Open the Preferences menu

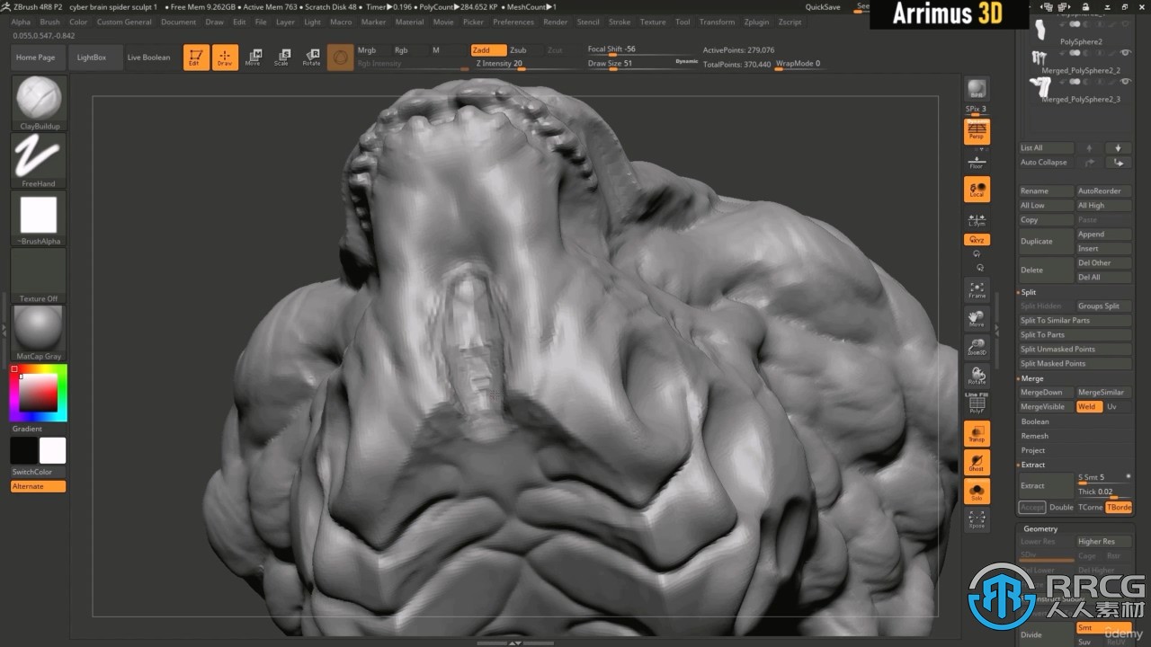[513, 22]
